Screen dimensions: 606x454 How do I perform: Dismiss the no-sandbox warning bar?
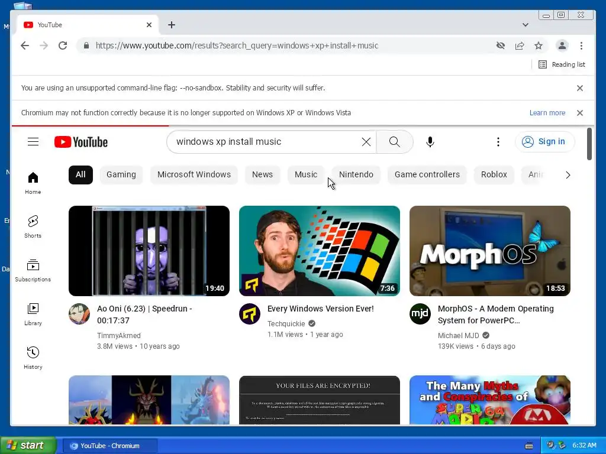[580, 88]
